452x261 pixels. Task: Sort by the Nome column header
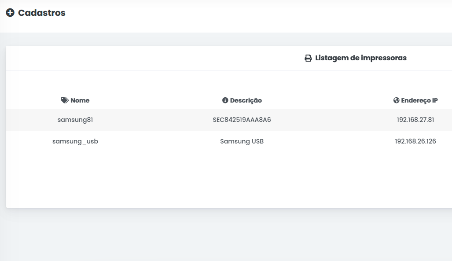coord(80,100)
